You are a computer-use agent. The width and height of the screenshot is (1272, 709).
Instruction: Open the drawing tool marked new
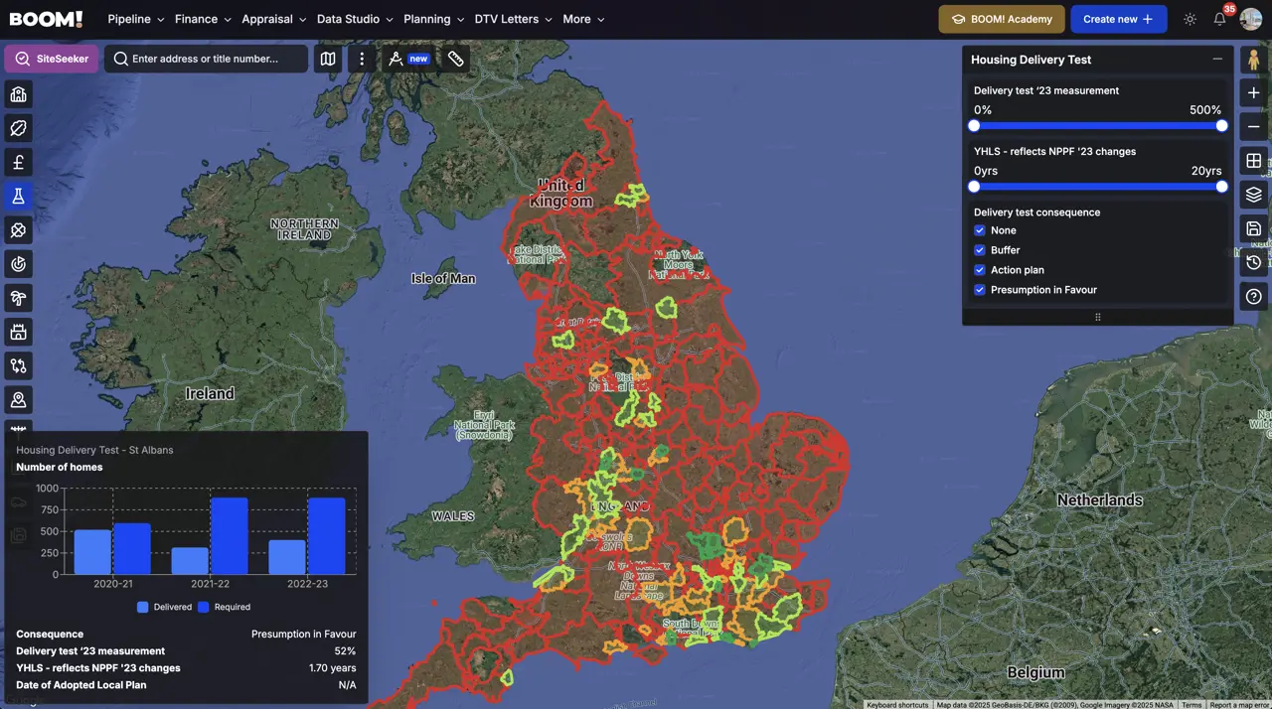(408, 59)
